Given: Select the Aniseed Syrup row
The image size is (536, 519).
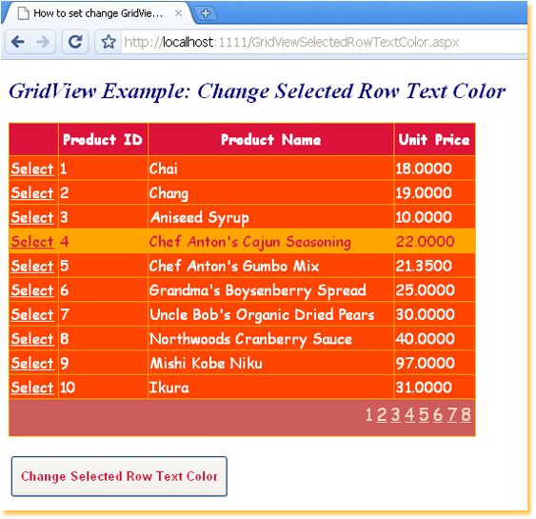Looking at the screenshot, I should click(x=32, y=217).
